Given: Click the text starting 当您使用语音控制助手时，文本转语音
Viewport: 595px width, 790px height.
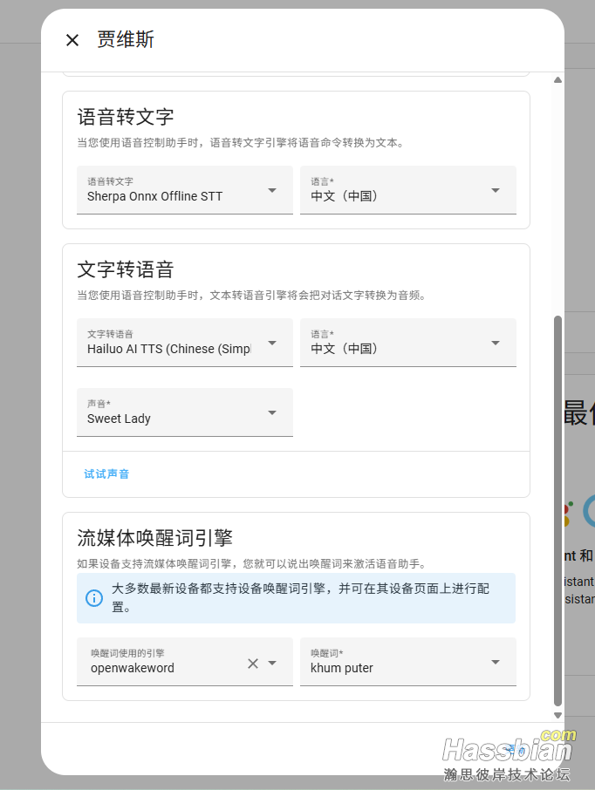Looking at the screenshot, I should [x=251, y=296].
